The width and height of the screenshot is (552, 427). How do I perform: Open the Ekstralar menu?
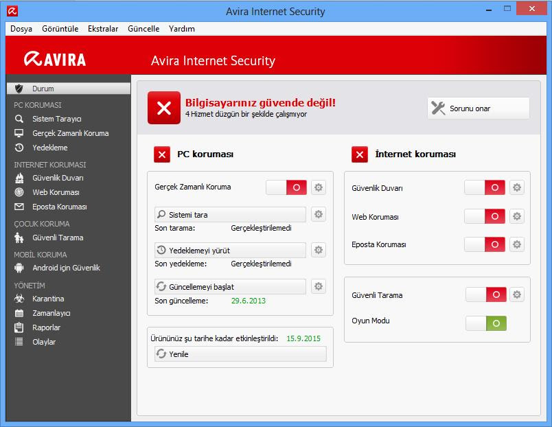pyautogui.click(x=103, y=29)
